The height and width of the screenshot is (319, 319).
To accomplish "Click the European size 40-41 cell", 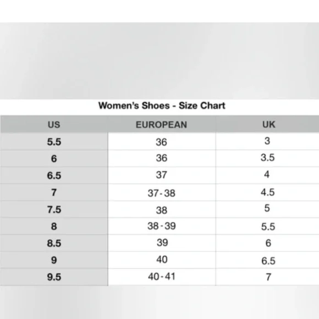I will coord(162,277).
